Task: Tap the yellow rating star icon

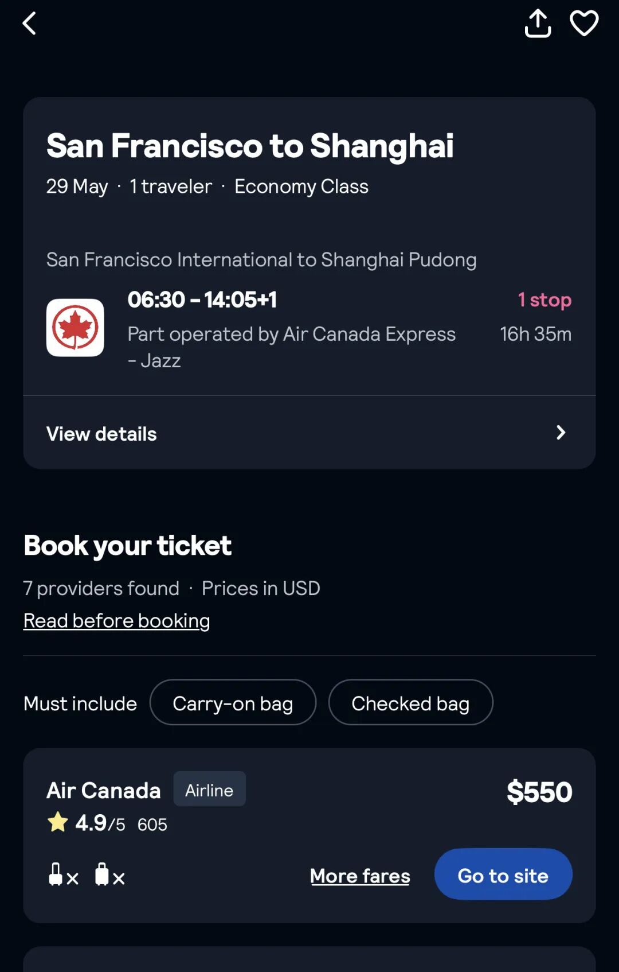Action: [58, 822]
